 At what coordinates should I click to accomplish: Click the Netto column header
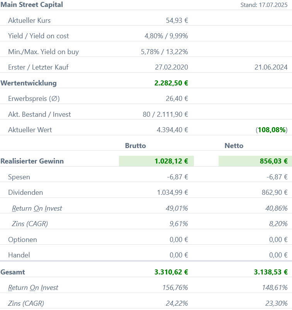234,146
